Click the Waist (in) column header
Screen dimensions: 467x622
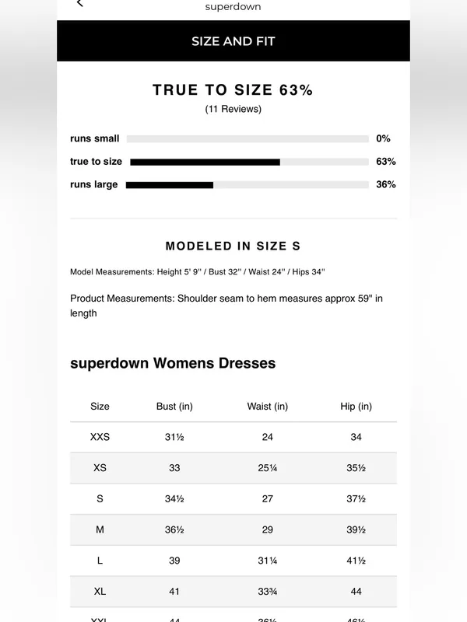point(267,407)
